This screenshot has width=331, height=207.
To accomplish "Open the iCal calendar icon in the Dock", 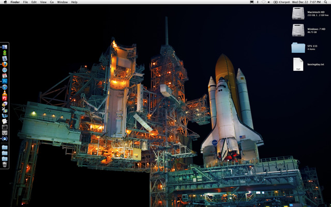I will tap(5, 76).
